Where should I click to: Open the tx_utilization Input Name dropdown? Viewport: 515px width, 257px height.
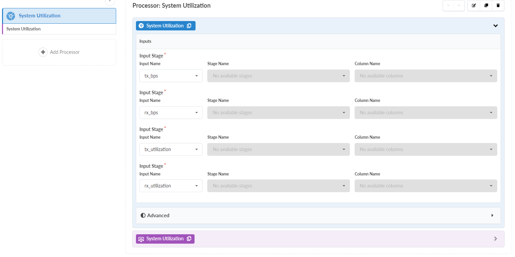171,149
